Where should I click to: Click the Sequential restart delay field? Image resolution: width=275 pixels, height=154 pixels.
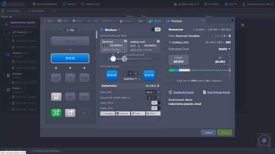coord(152,98)
